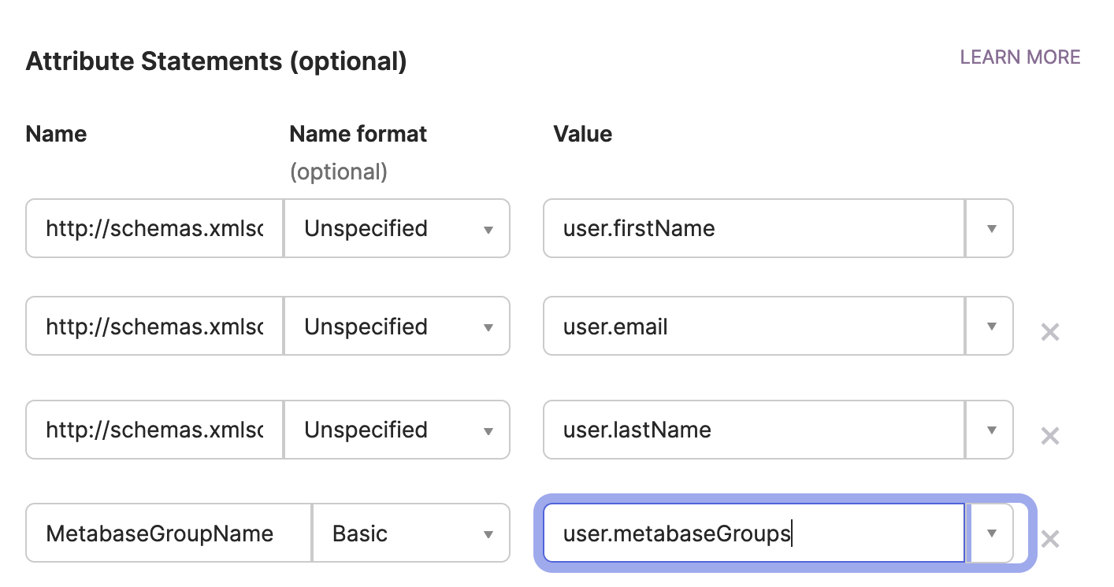1114x587 pixels.
Task: Expand the Basic name format dropdown
Action: [x=410, y=533]
